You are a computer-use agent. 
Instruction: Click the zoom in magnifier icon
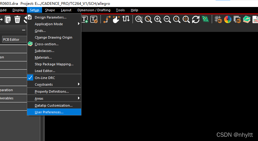tap(158, 19)
